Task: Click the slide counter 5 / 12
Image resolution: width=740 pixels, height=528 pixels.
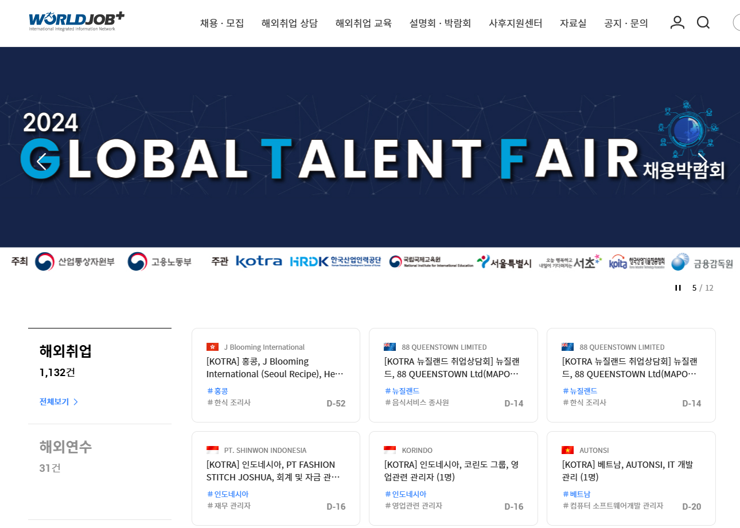Action: (x=703, y=288)
